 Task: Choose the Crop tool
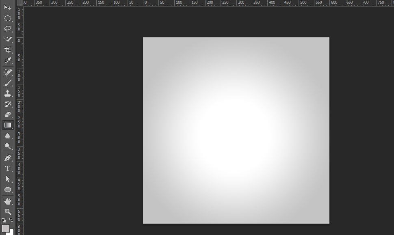[7, 50]
